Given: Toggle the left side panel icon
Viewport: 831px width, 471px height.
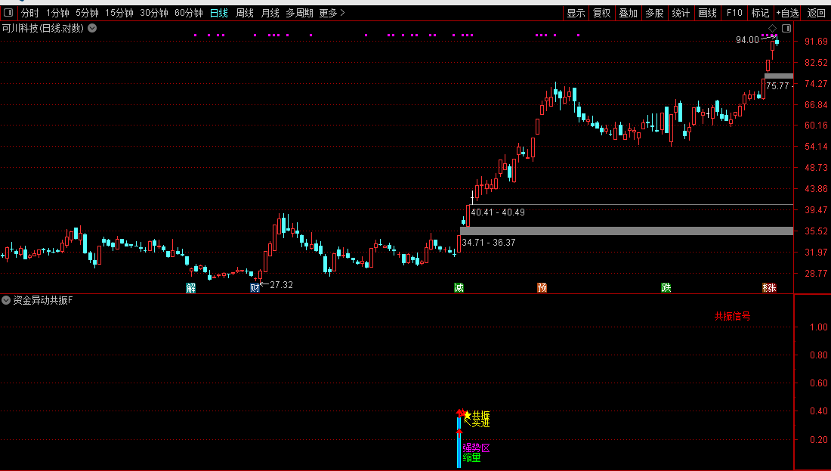Looking at the screenshot, I should 8,13.
